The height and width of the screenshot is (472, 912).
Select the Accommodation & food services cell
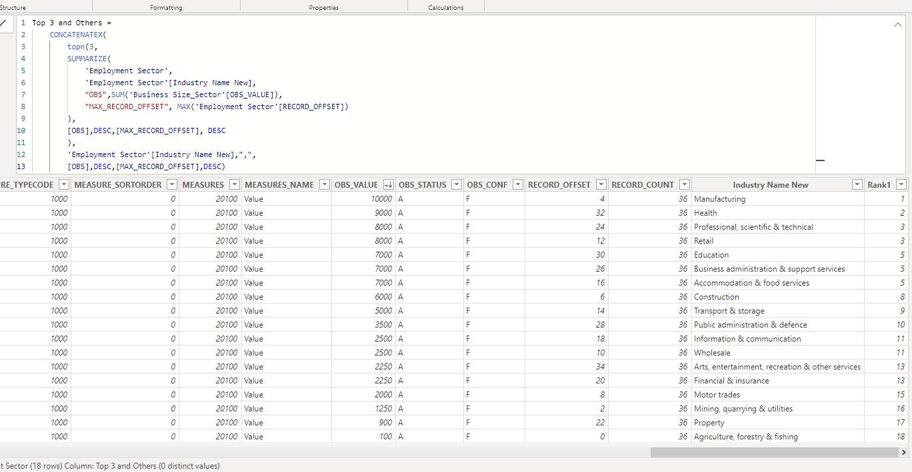[778, 283]
